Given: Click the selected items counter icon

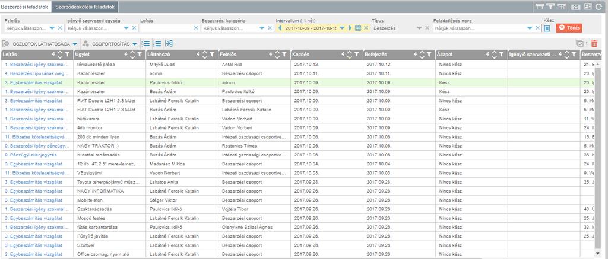Looking at the screenshot, I should (579, 44).
